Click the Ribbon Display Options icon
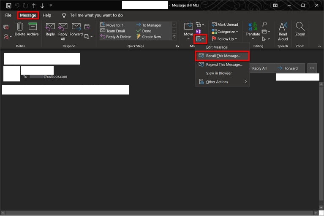Image resolution: width=324 pixels, height=216 pixels. tap(275, 5)
